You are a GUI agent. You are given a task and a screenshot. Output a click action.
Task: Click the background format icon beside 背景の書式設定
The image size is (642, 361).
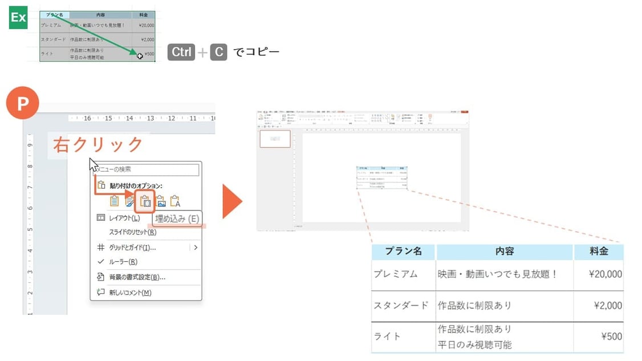[x=100, y=275]
